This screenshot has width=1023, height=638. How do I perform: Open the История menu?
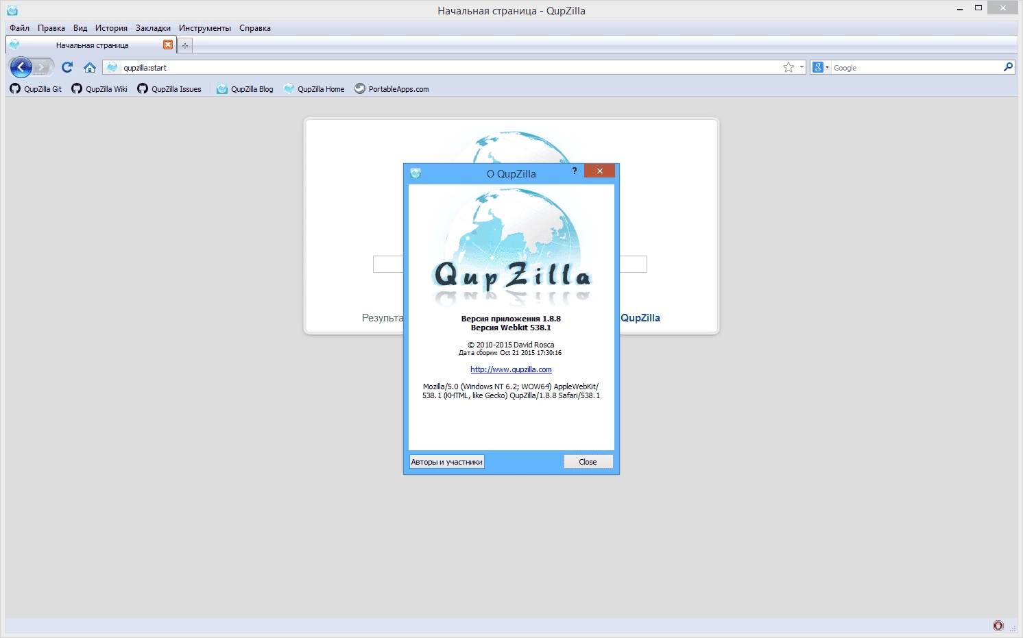tap(111, 28)
